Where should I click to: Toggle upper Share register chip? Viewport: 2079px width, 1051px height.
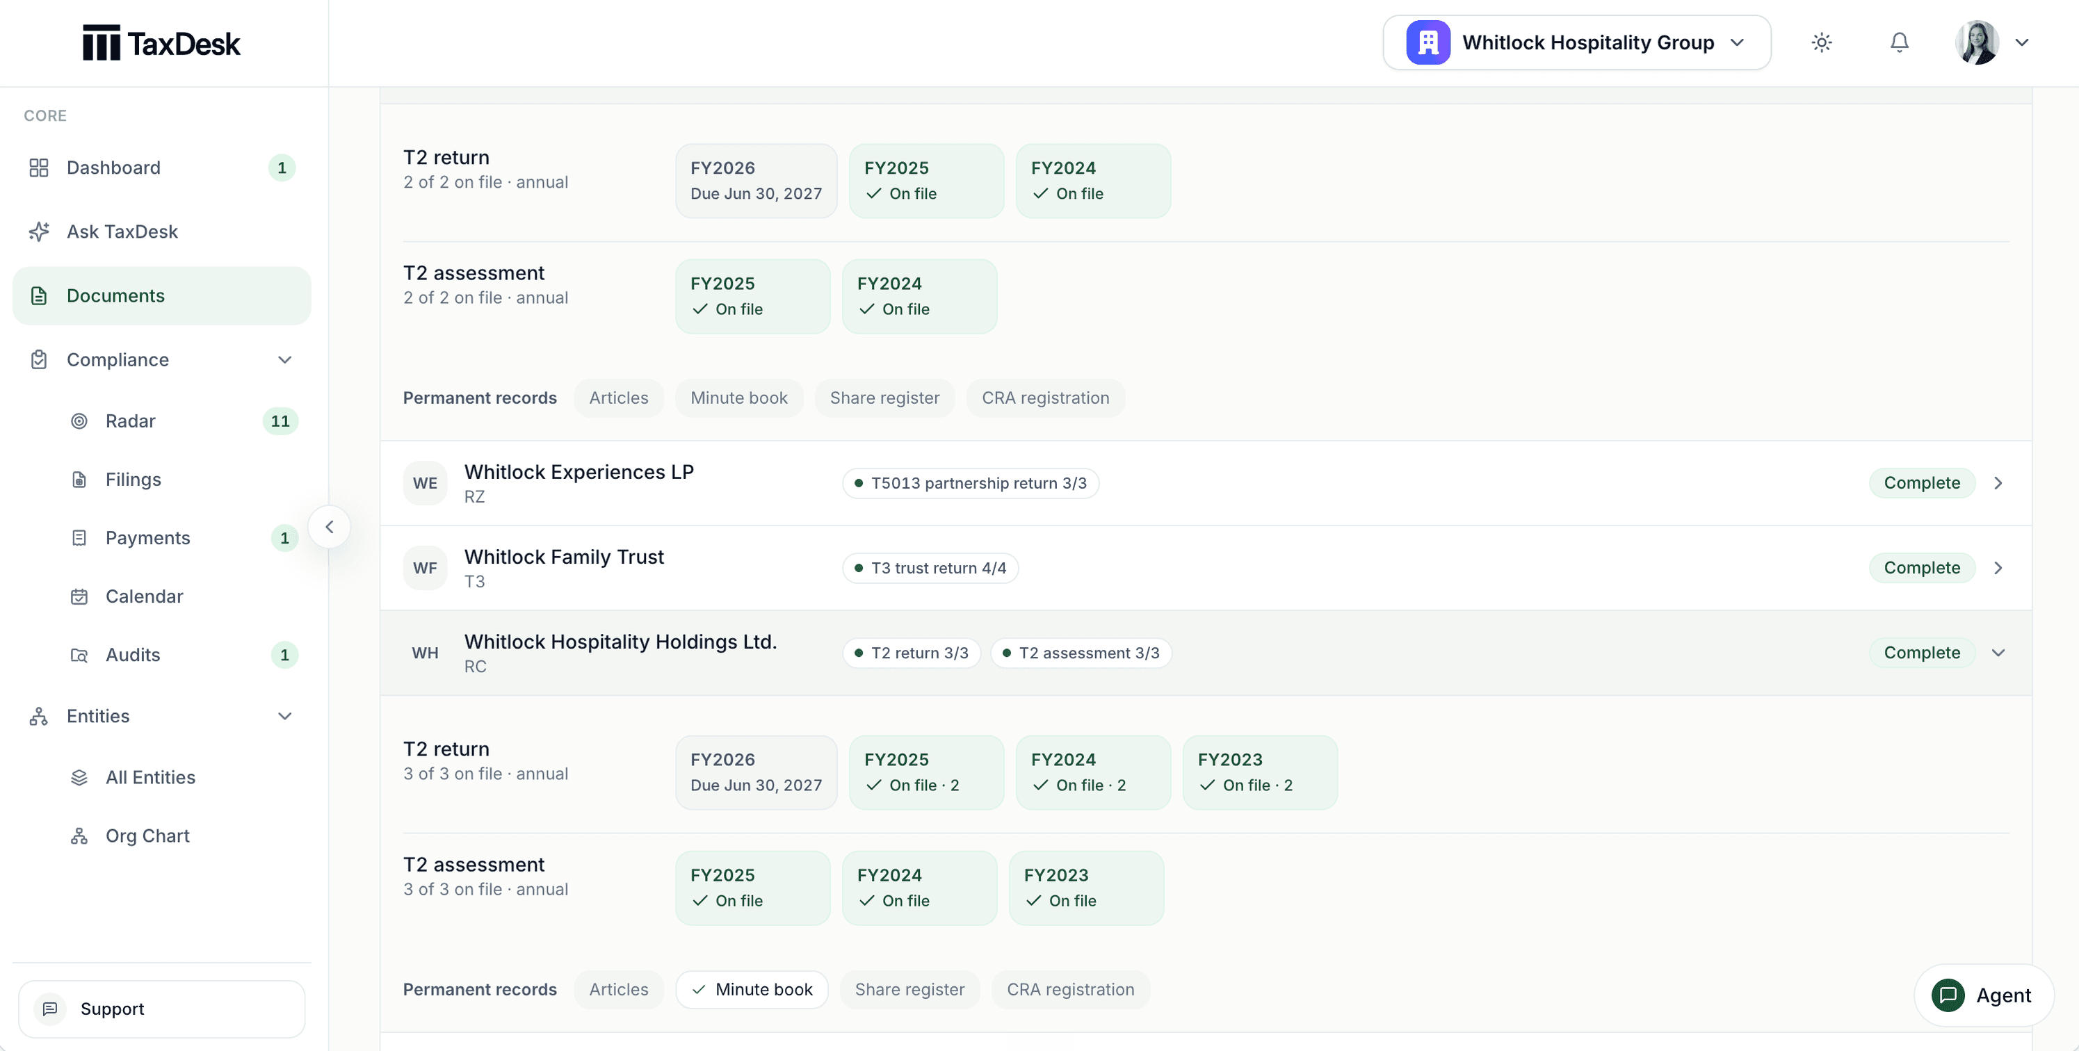pyautogui.click(x=884, y=398)
